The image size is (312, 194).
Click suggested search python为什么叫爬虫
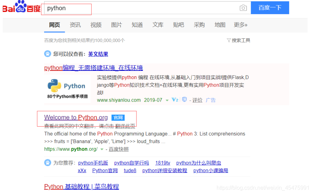[x=198, y=163]
